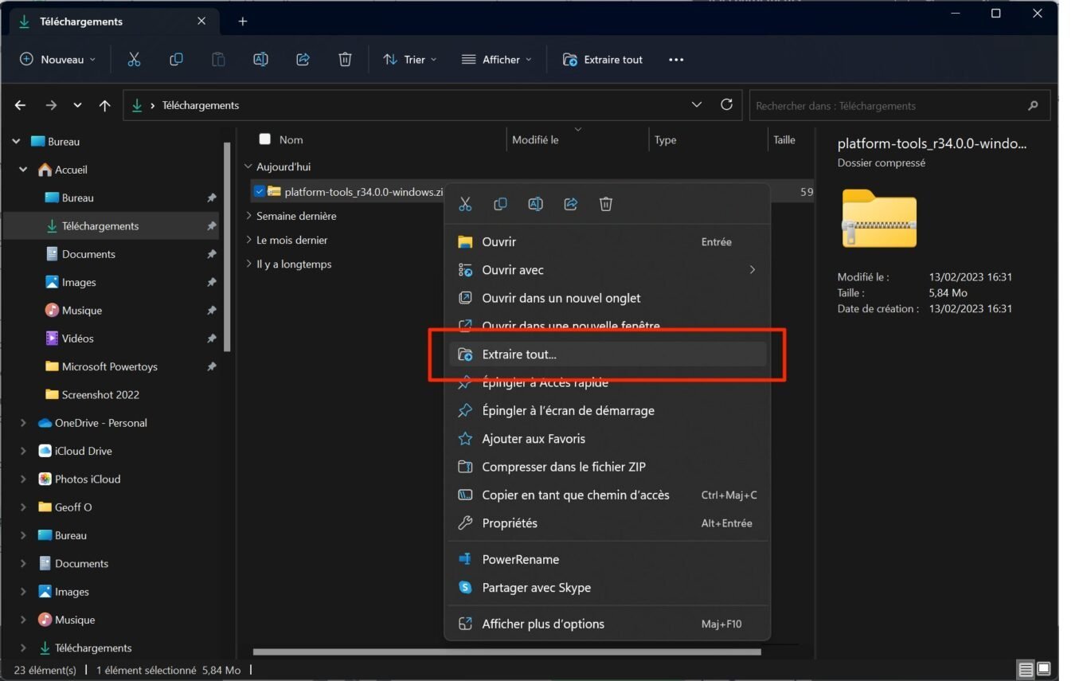Toggle the select-all checkbox beside Nom
The image size is (1083, 681).
[x=265, y=139]
